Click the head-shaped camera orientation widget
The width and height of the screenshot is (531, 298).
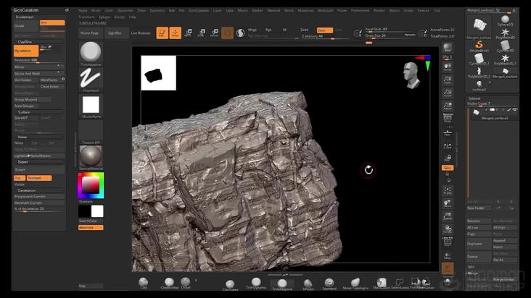coord(411,75)
